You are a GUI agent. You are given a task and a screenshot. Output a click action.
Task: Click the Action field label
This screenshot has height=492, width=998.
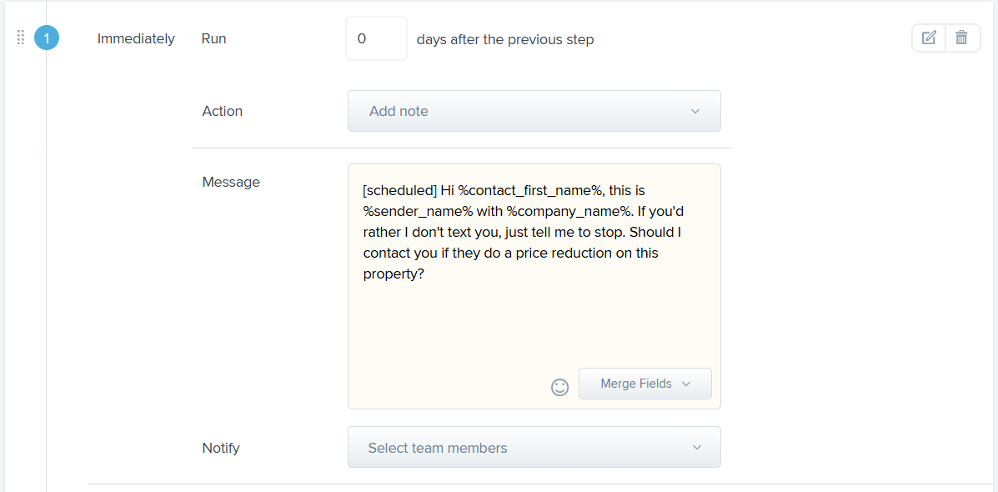click(x=223, y=111)
